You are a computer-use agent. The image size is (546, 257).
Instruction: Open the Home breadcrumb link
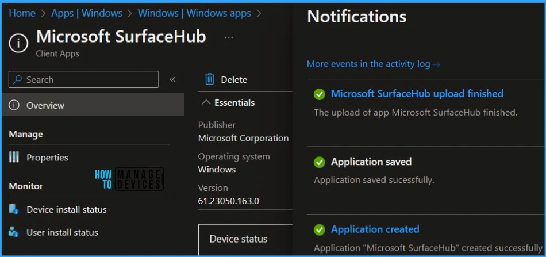click(x=22, y=13)
